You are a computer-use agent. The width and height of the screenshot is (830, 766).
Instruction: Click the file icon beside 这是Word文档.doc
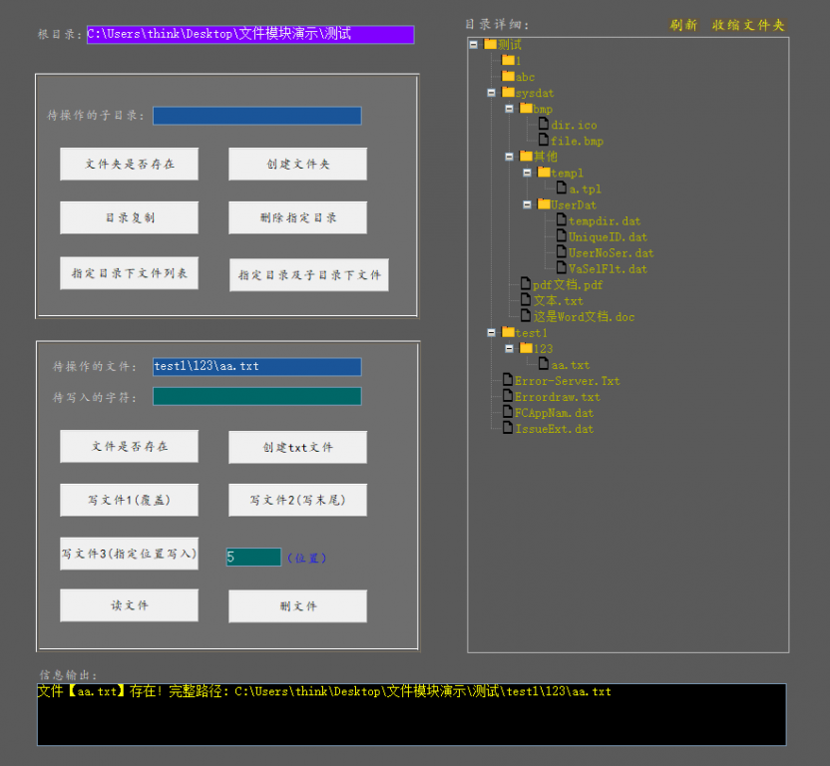click(526, 315)
